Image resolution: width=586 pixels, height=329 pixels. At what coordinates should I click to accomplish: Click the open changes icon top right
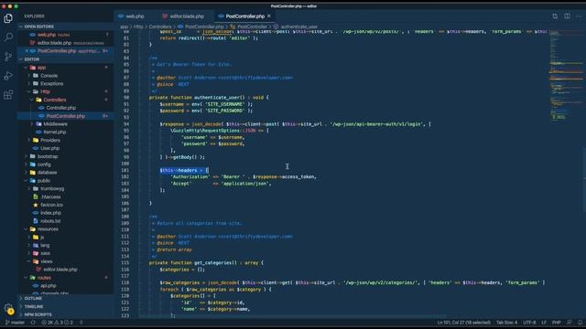pos(555,16)
